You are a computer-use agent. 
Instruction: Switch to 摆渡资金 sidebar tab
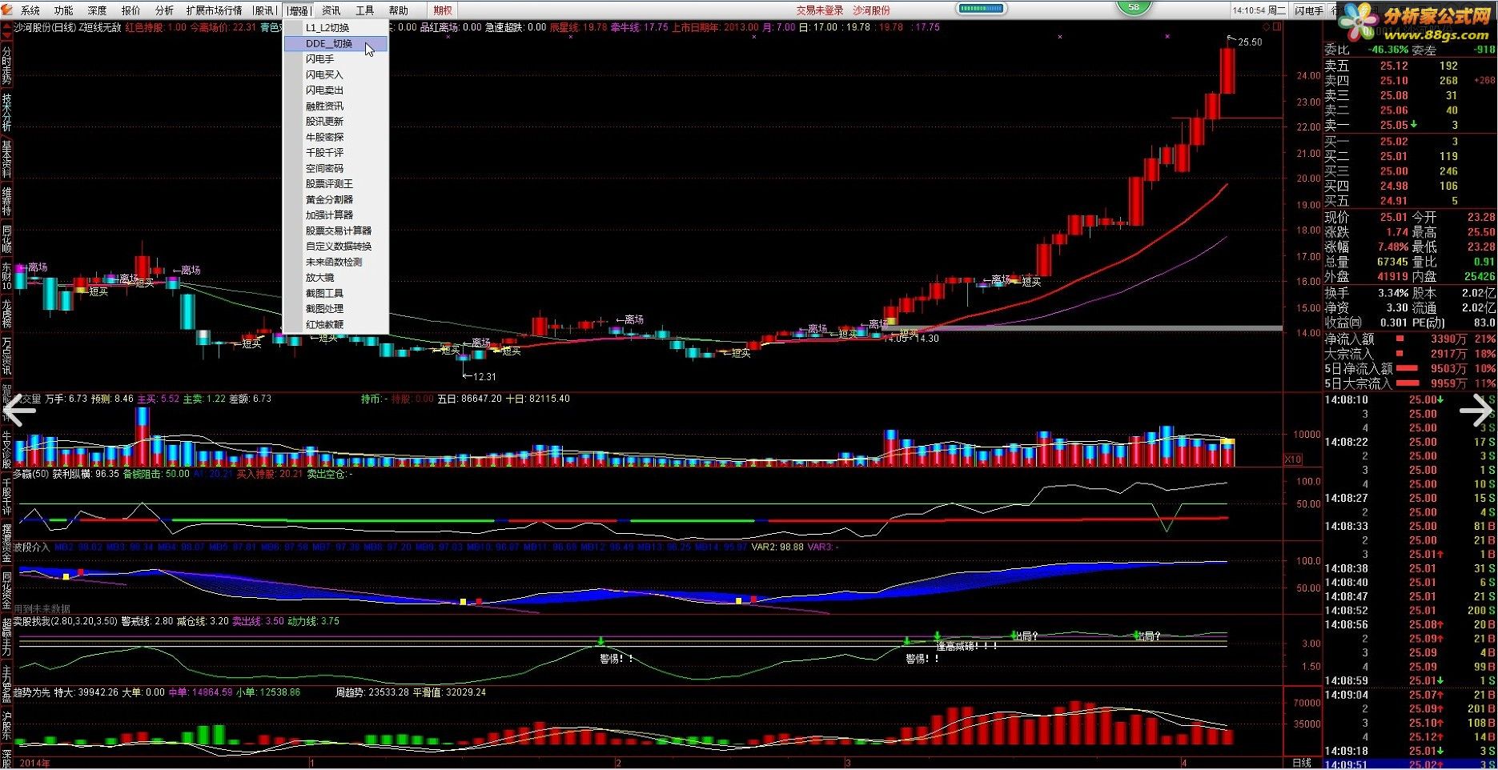pyautogui.click(x=6, y=543)
